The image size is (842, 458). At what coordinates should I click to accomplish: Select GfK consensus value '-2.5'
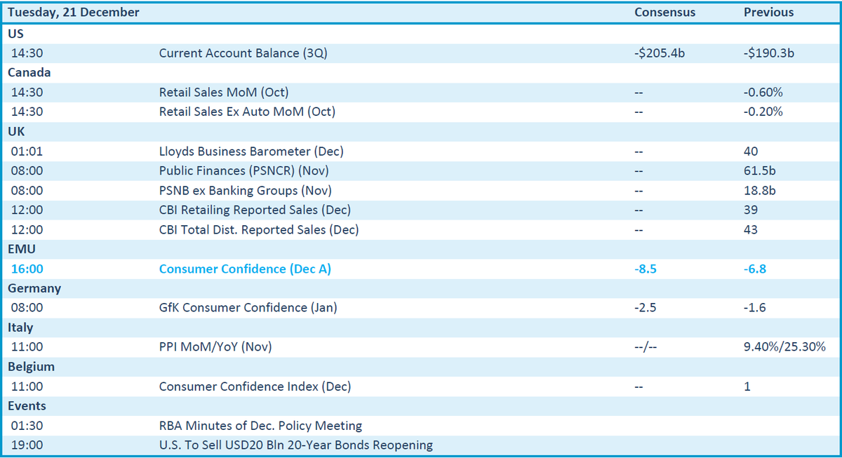[646, 308]
